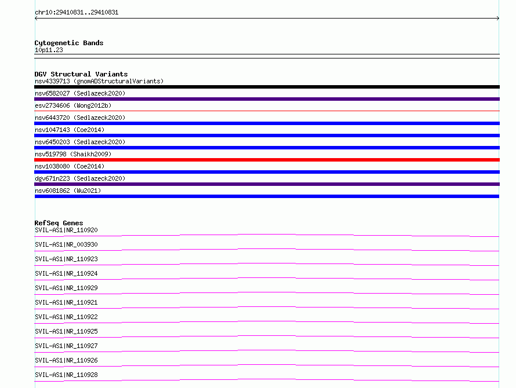Open transcript SVIL-AS1|NR_110926

pos(66,360)
